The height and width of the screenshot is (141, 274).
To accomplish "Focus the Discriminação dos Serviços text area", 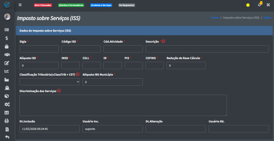I will pyautogui.click(x=123, y=105).
